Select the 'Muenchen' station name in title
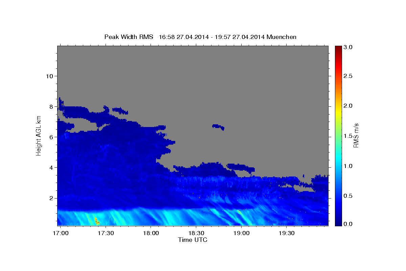406x271 pixels. [x=281, y=37]
